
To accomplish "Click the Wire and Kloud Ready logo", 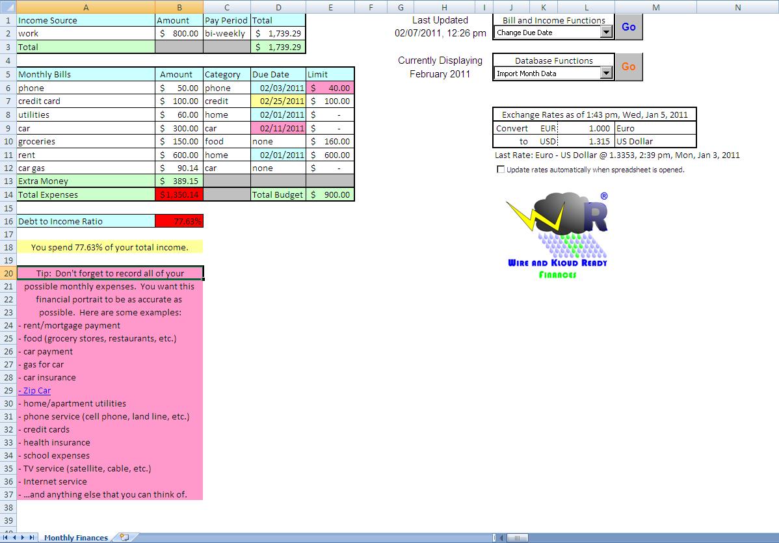I will [557, 234].
